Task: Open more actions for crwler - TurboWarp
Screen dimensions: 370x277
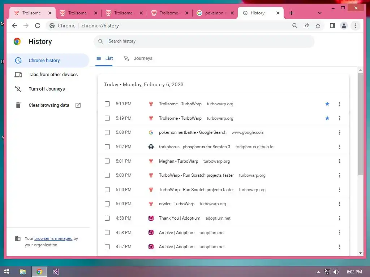Action: tap(340, 204)
